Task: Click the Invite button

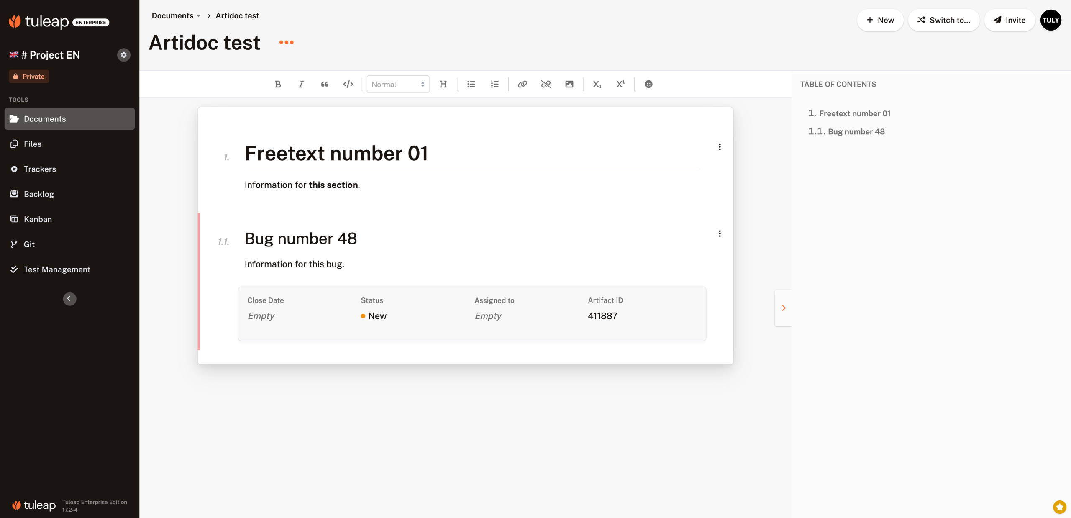Action: pos(1009,20)
